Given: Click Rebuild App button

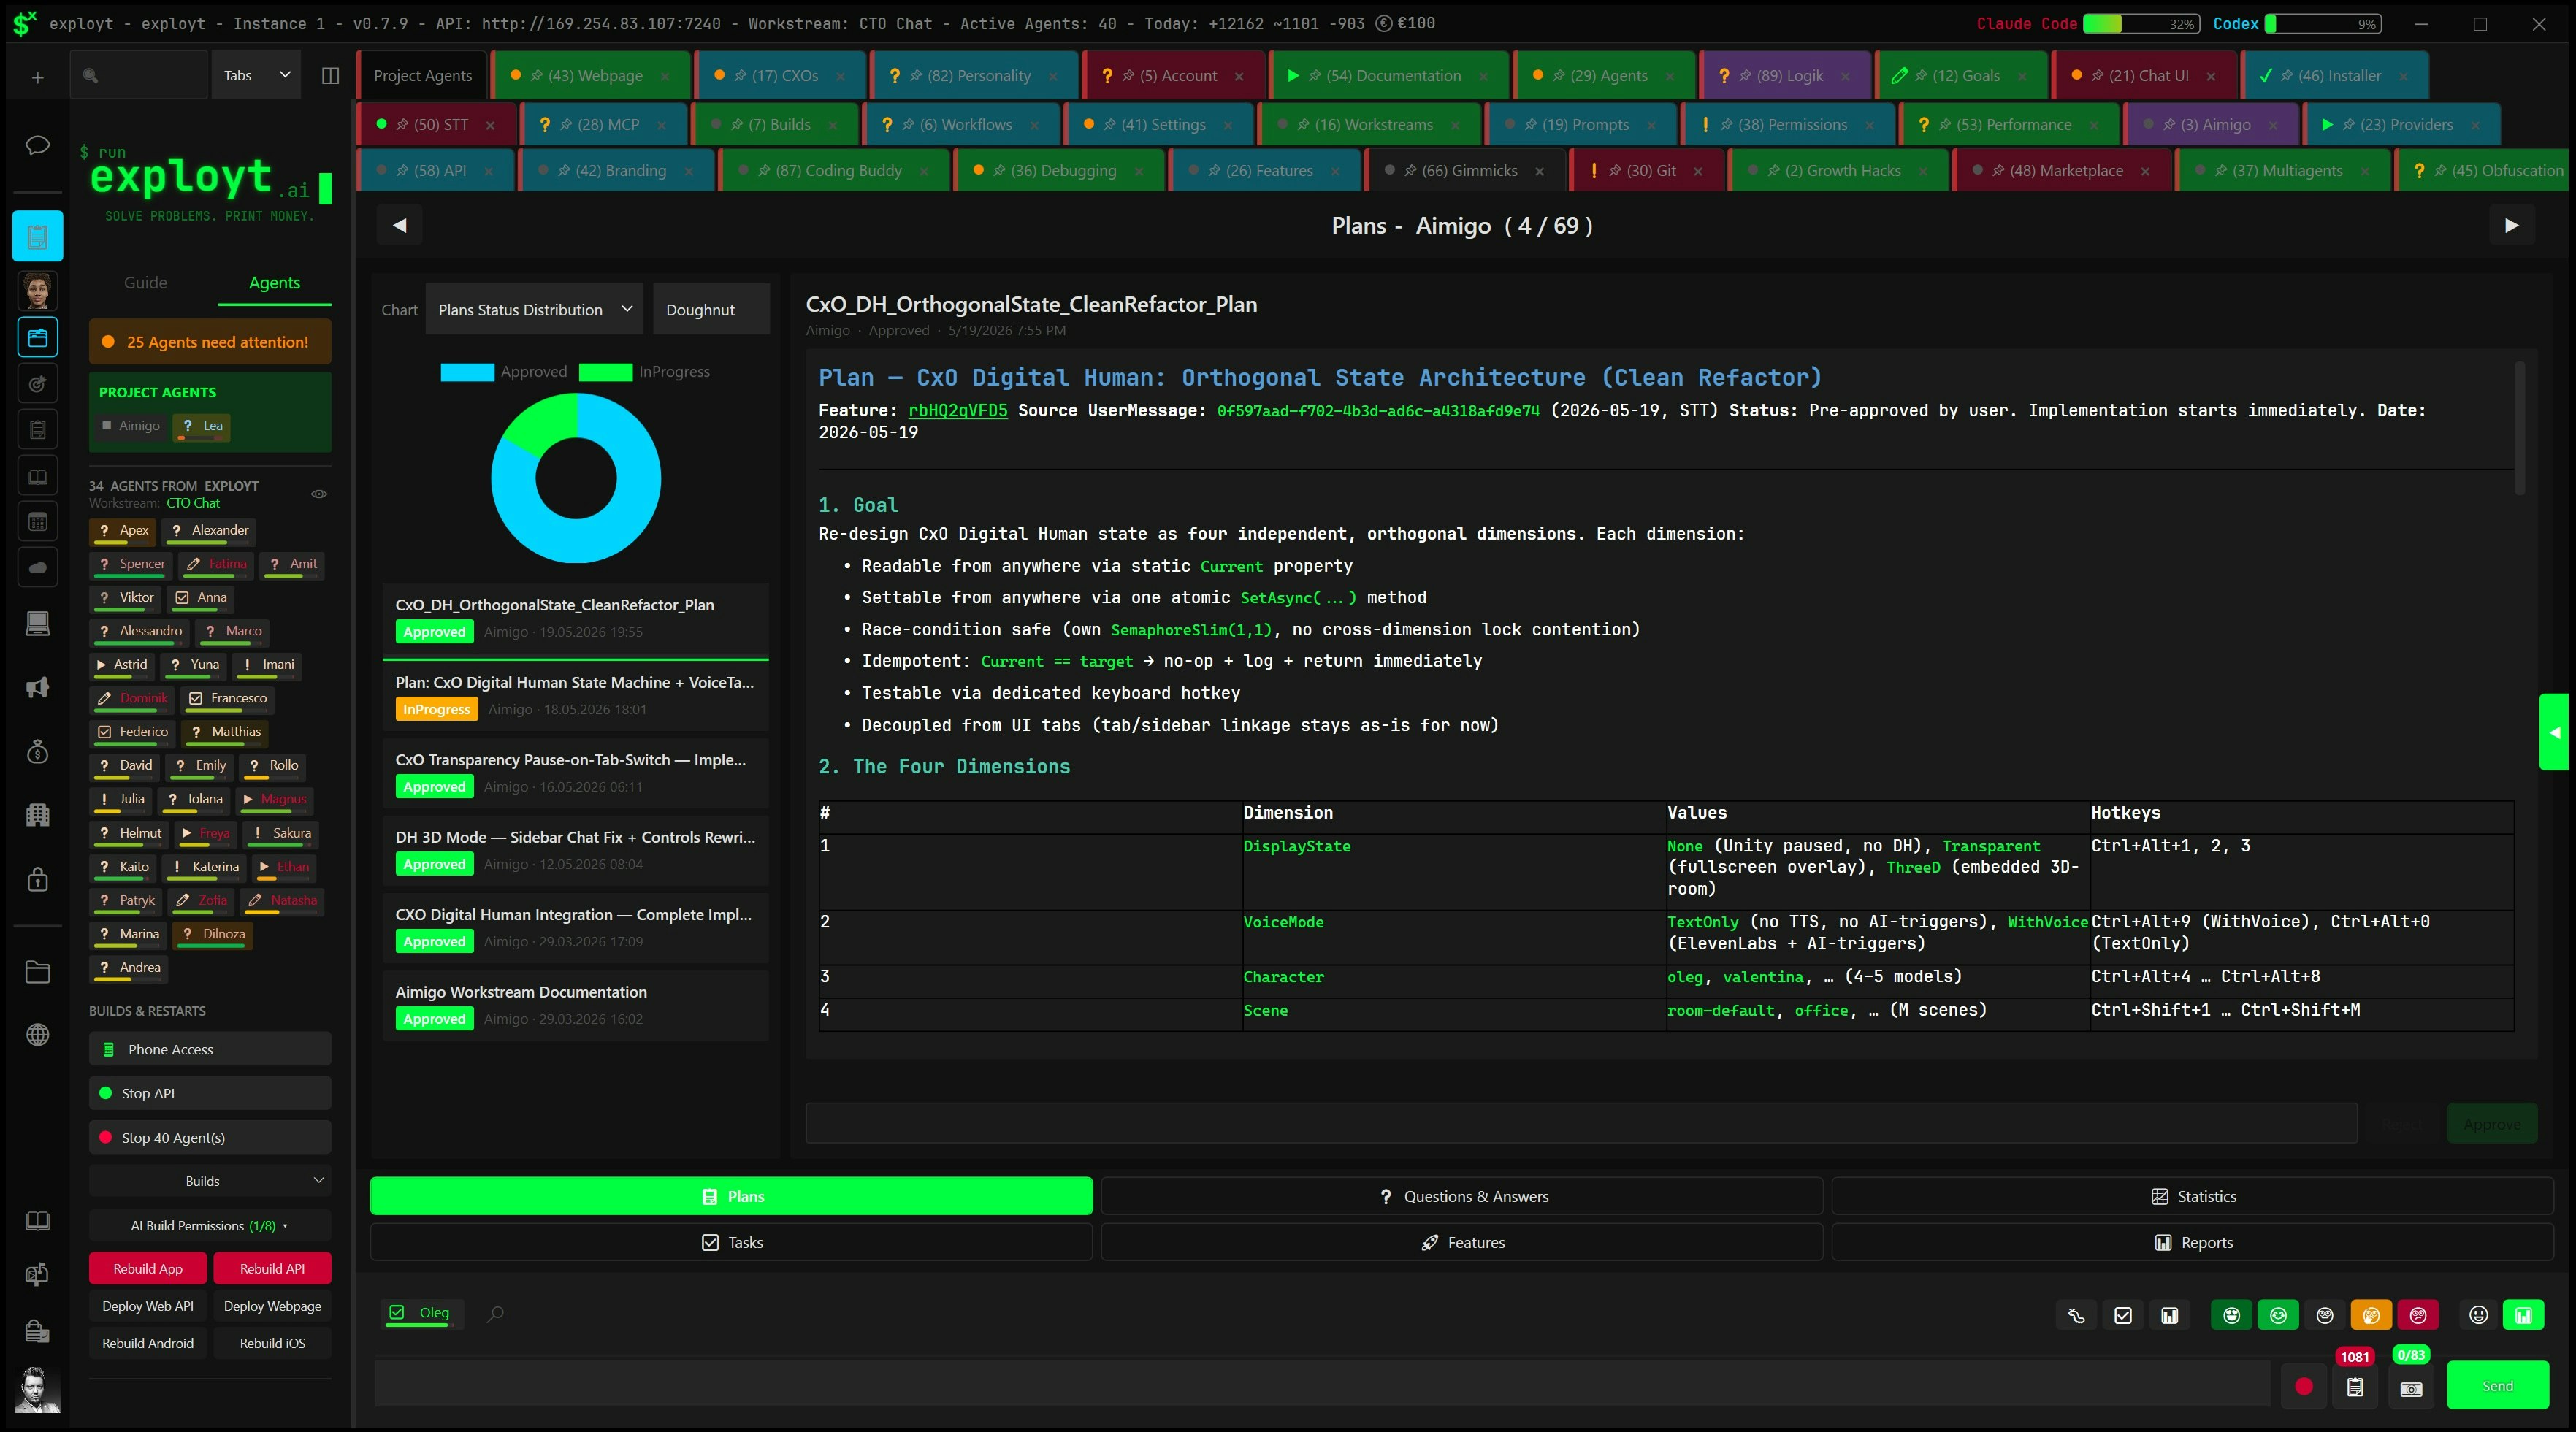Looking at the screenshot, I should click(x=148, y=1268).
